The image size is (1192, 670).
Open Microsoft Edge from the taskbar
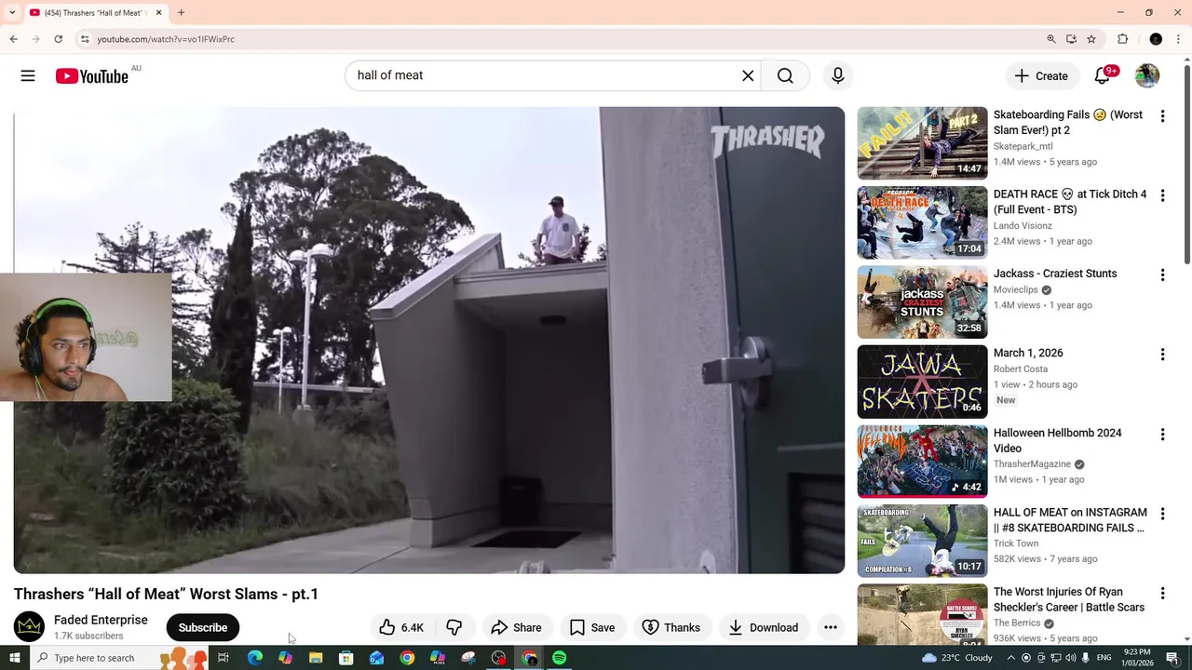tap(254, 658)
